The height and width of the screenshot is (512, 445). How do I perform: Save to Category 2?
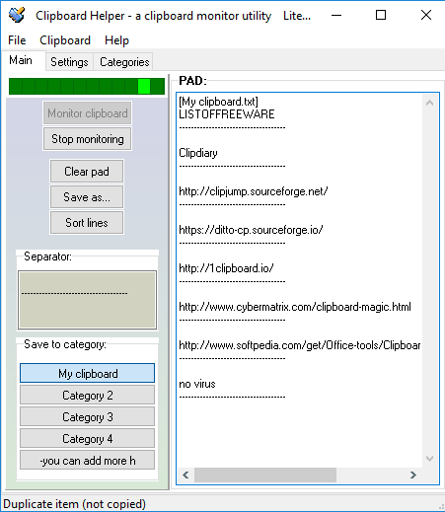tap(87, 395)
